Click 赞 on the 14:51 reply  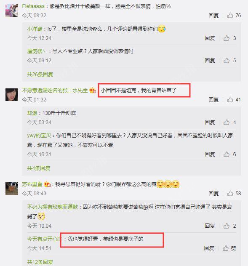[x=229, y=248]
